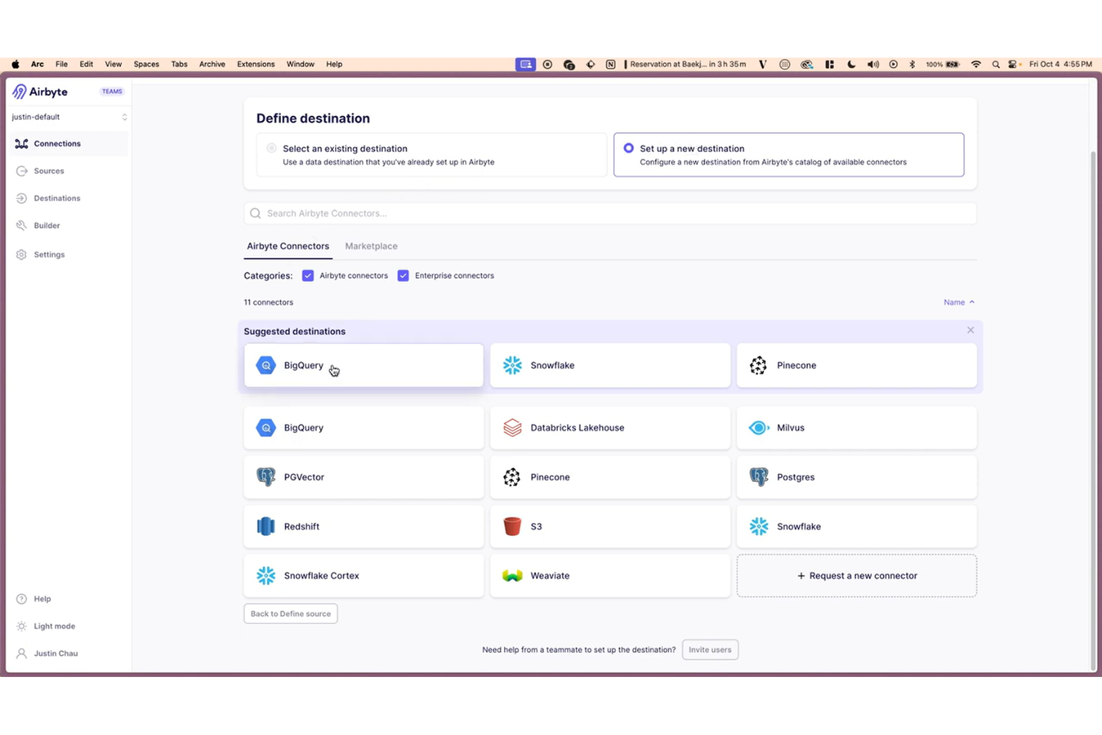Click the PGVector elephant icon

click(266, 477)
